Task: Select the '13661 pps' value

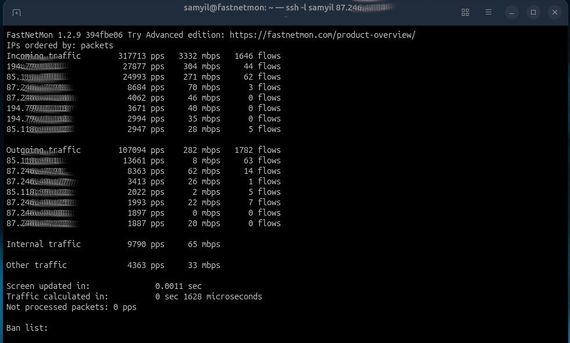Action: pos(144,160)
